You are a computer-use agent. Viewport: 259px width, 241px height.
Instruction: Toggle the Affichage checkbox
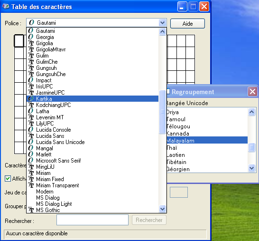(x=8, y=179)
